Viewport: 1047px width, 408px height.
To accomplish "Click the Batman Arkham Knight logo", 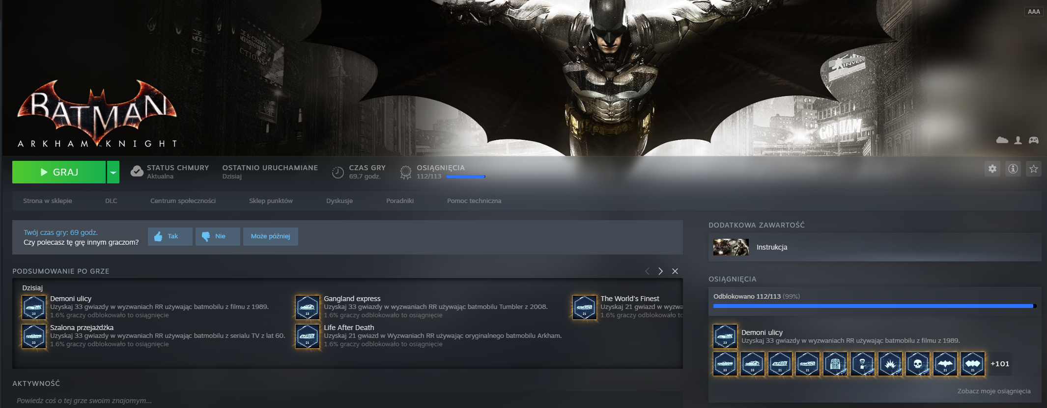I will pos(97,113).
